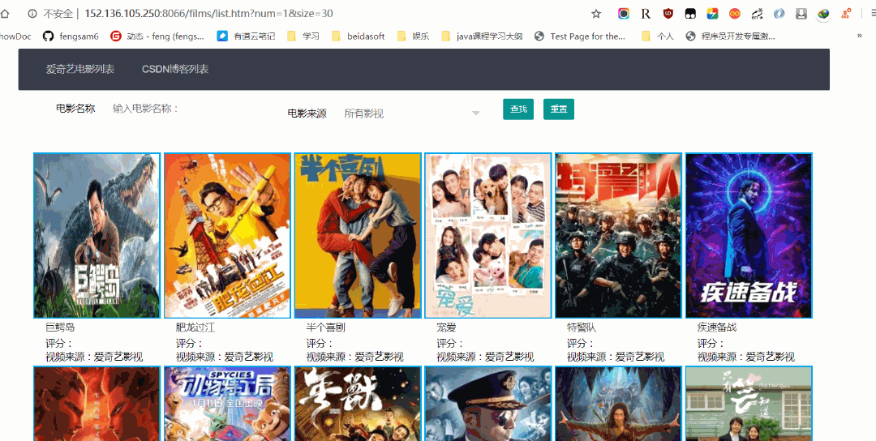Open the rainbow camera lens extension
The height and width of the screenshot is (441, 876).
click(x=624, y=14)
